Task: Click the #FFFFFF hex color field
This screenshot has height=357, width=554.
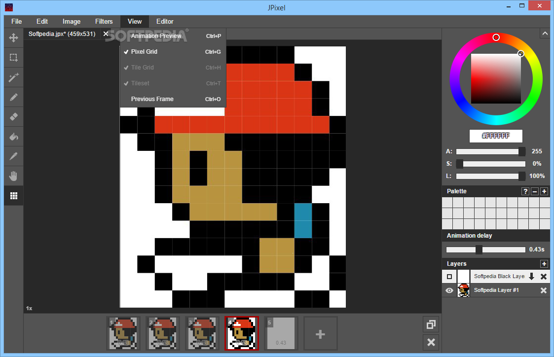Action: 496,136
